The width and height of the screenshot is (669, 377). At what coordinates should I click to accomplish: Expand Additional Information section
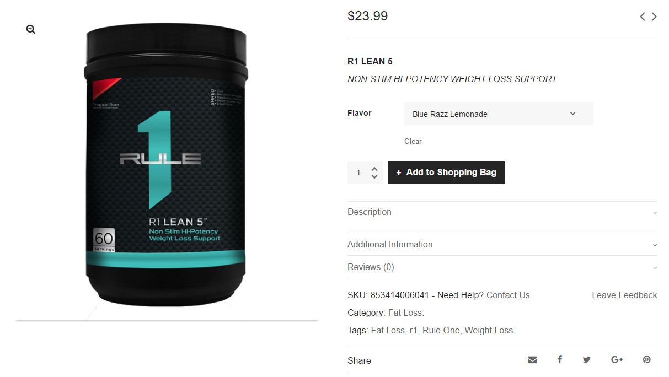tap(502, 245)
